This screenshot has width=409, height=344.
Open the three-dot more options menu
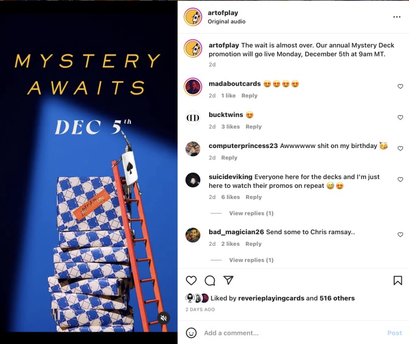click(x=397, y=17)
